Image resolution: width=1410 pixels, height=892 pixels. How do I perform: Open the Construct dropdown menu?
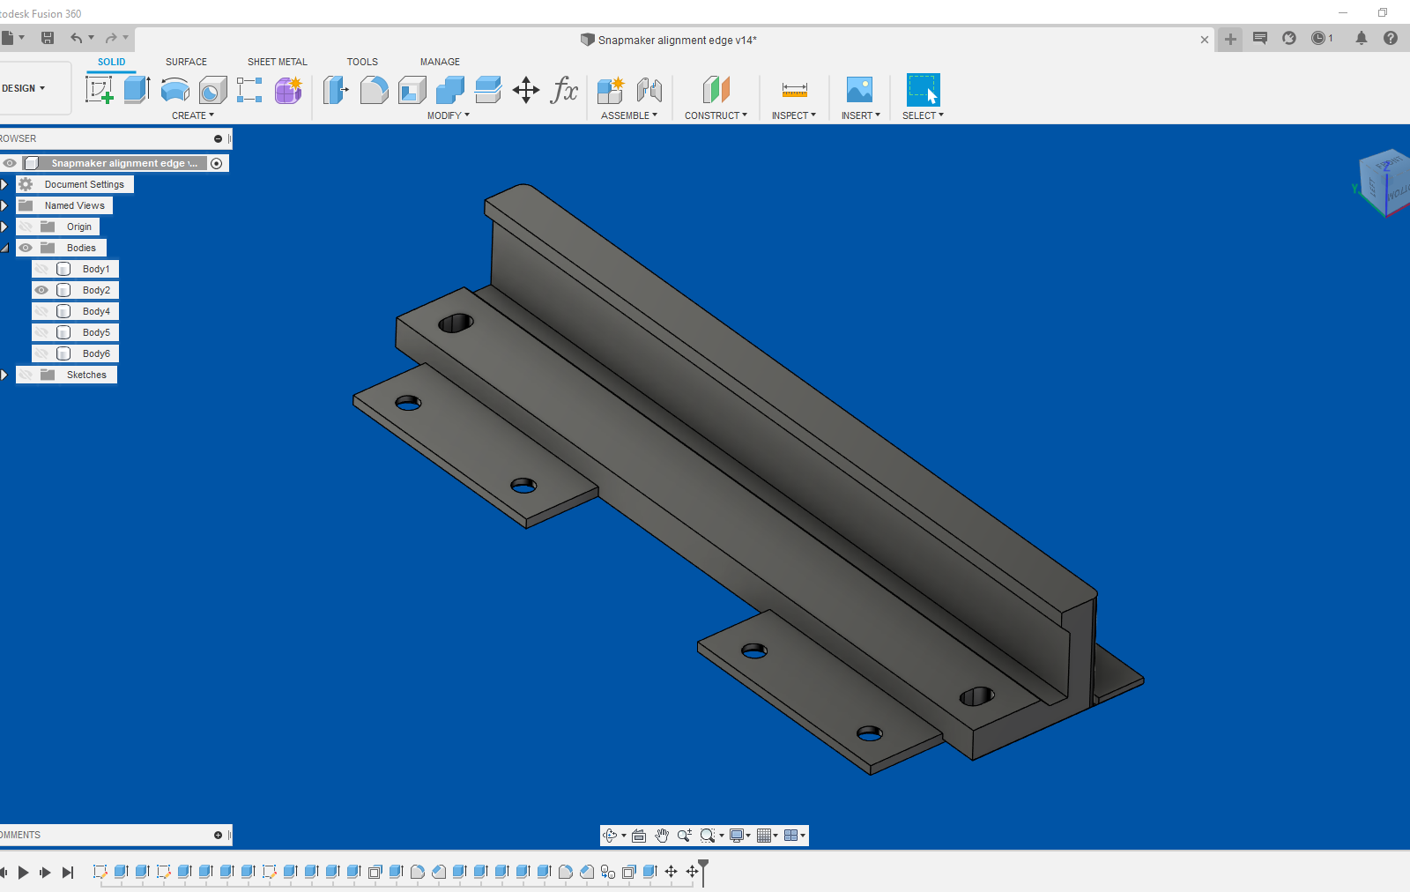[x=716, y=115]
